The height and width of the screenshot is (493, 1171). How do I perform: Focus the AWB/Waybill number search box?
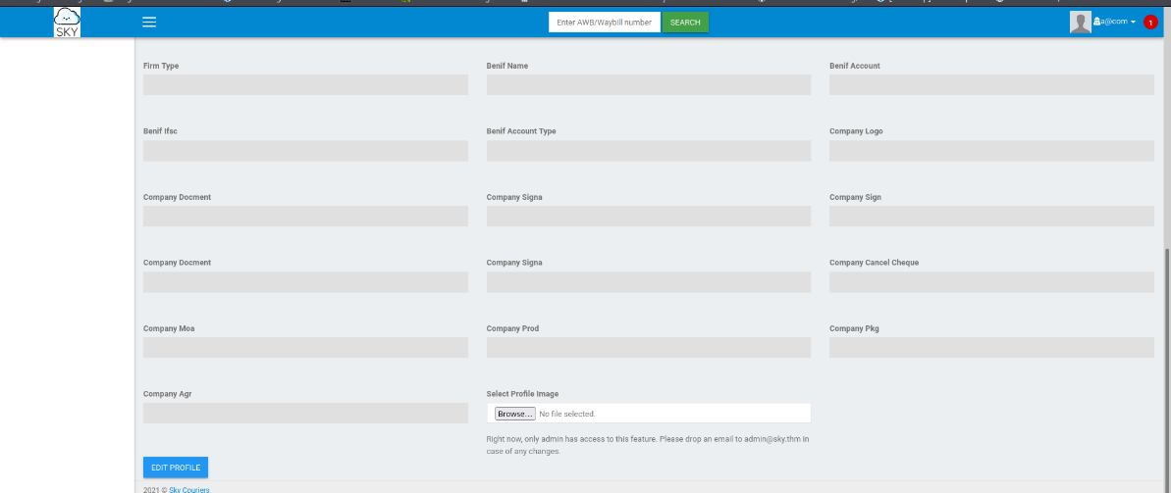click(x=604, y=23)
